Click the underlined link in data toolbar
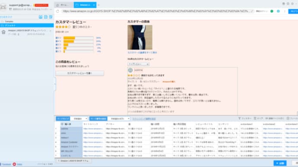The height and width of the screenshot is (167, 298). tap(144, 119)
